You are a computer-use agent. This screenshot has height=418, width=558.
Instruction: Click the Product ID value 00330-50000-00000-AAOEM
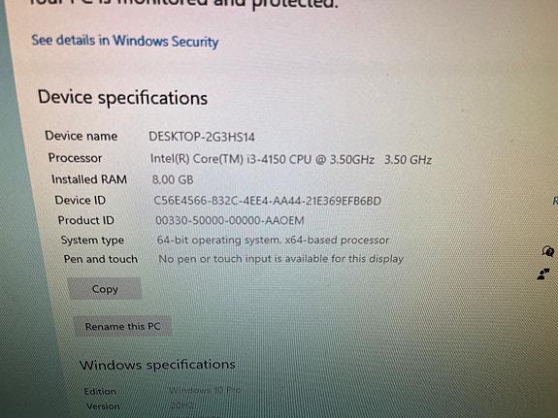coord(230,220)
